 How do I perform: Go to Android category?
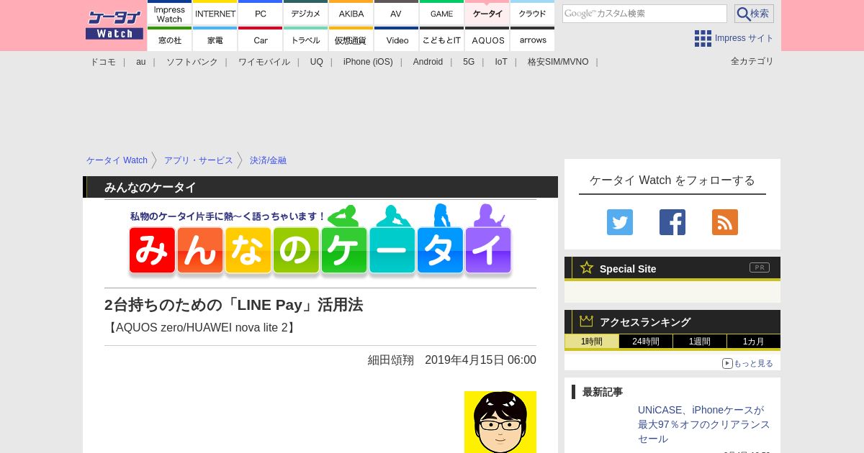tap(428, 62)
